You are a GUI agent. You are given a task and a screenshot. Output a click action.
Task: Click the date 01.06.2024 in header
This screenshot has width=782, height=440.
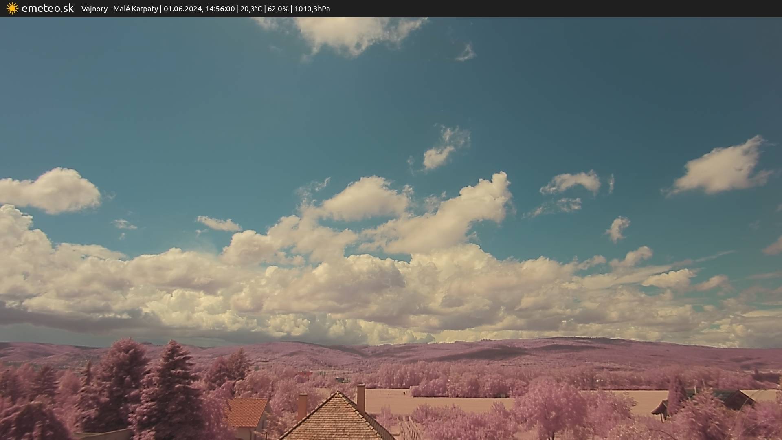[182, 9]
